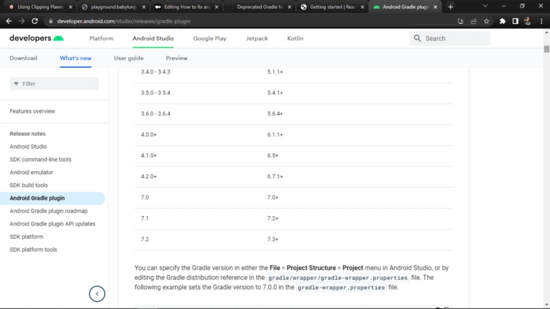
Task: Click the search magnifier icon
Action: [417, 39]
